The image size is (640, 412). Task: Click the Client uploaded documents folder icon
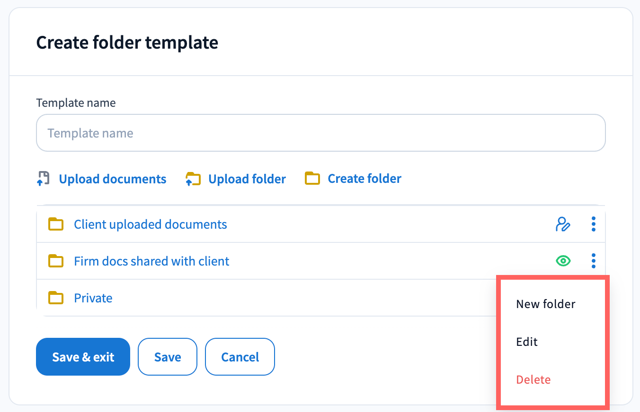(x=56, y=224)
